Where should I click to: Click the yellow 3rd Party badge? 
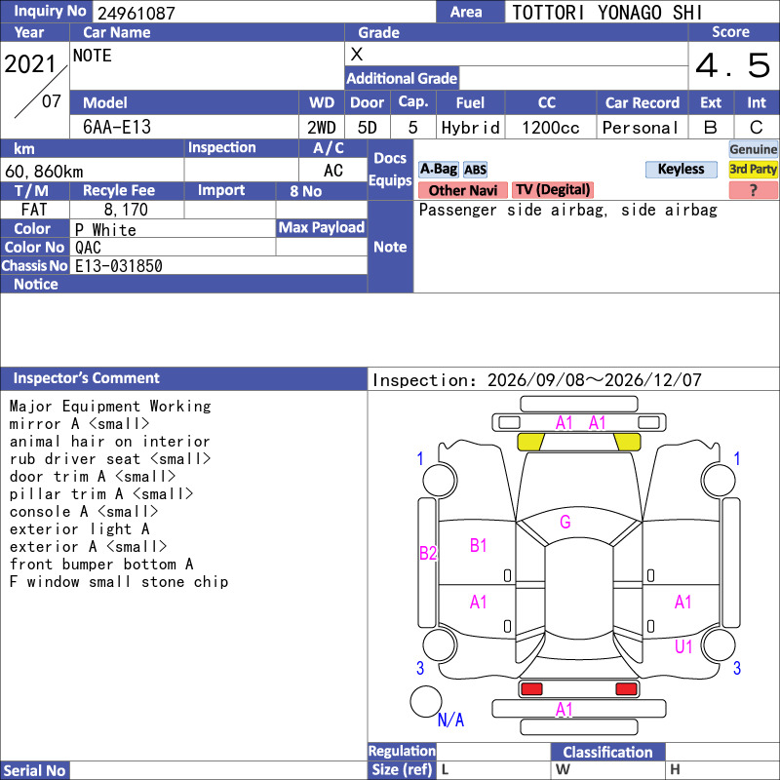click(x=753, y=169)
